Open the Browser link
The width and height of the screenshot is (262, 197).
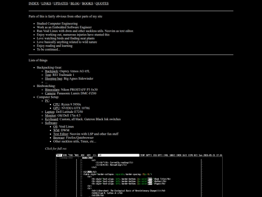tap(59, 138)
